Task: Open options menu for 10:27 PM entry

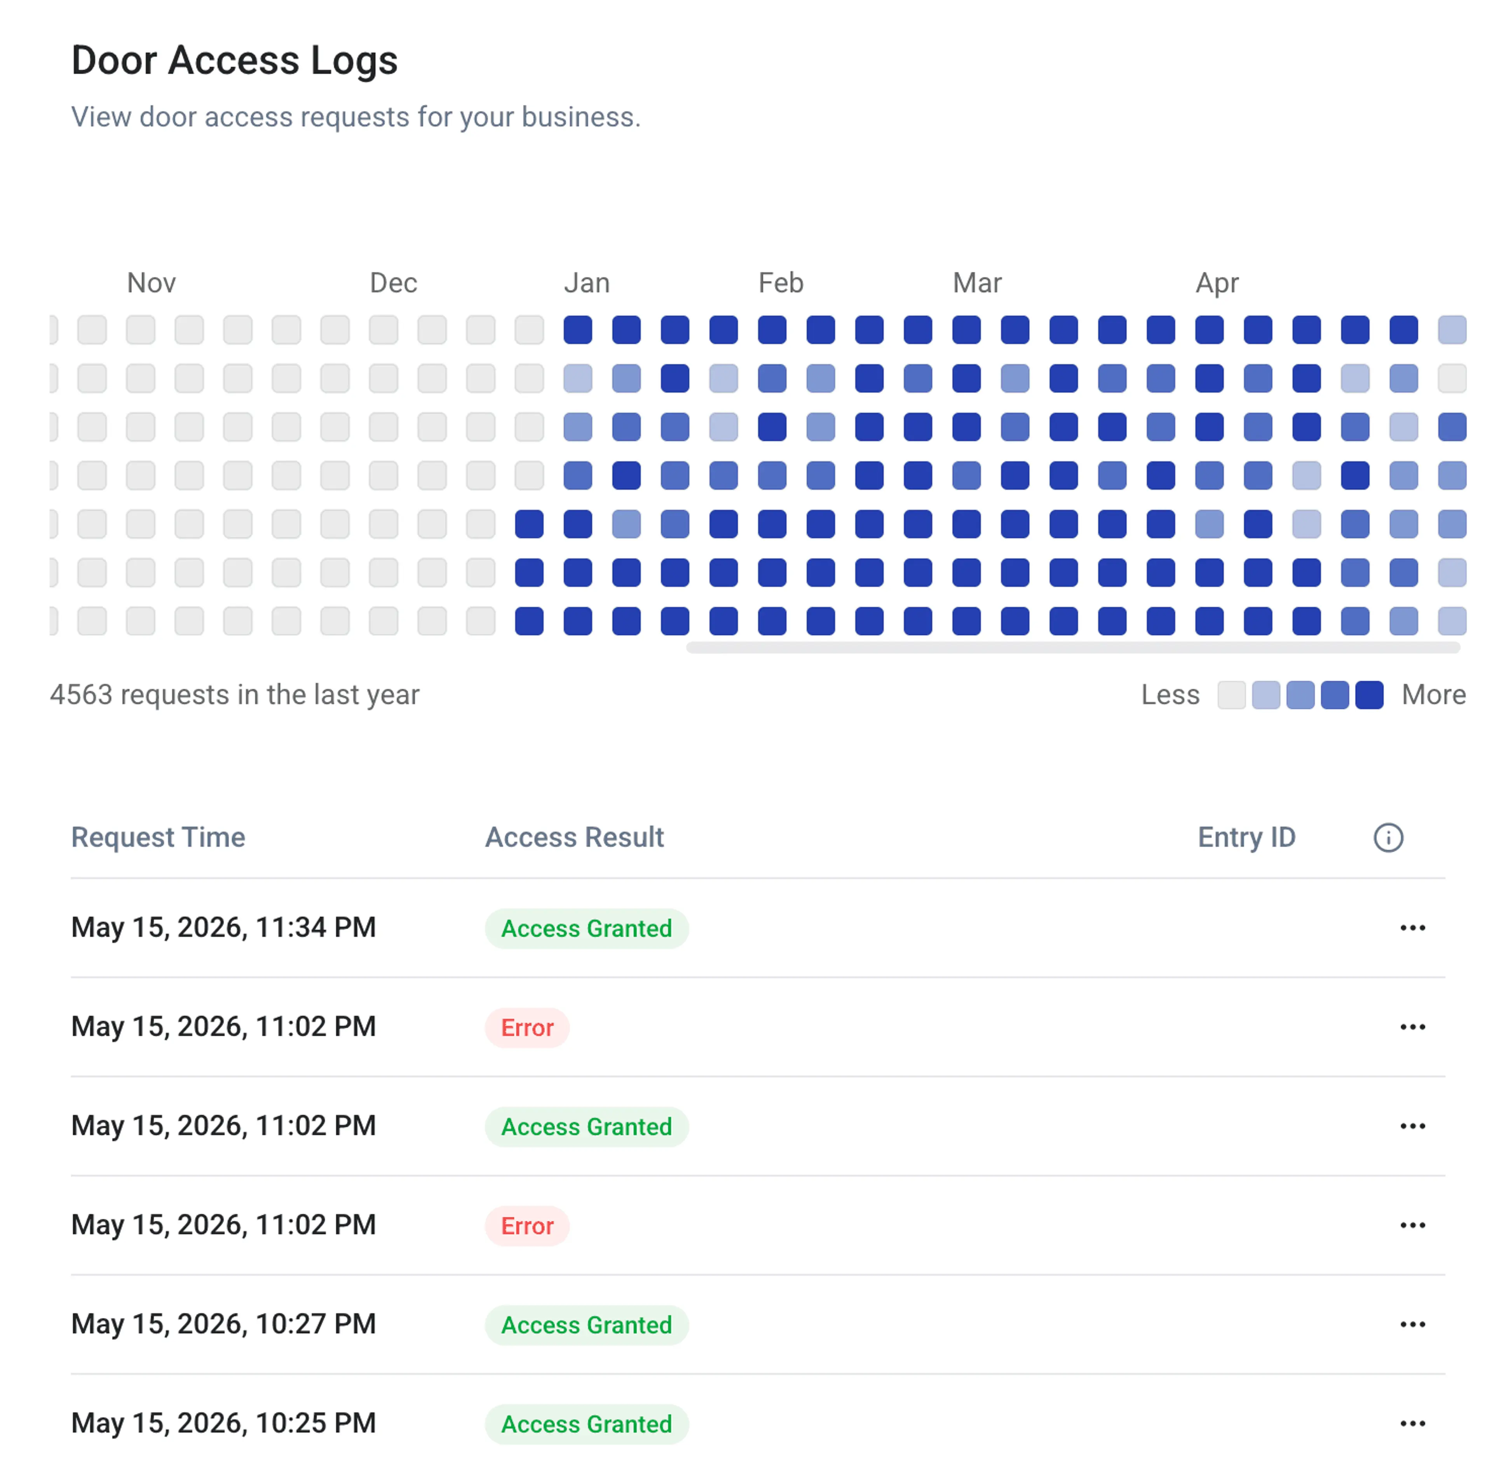Action: point(1412,1324)
